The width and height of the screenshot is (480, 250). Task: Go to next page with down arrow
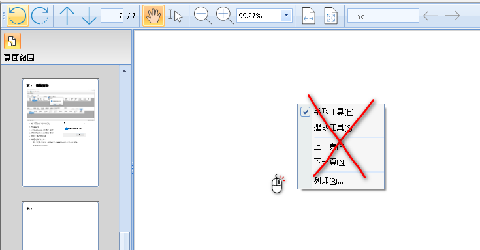89,16
